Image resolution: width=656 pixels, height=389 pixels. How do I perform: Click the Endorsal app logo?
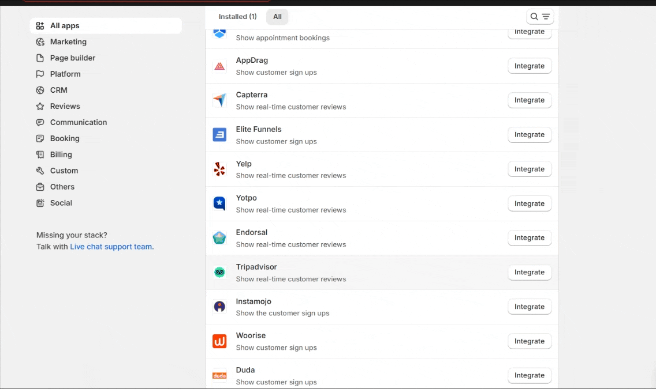pyautogui.click(x=219, y=238)
